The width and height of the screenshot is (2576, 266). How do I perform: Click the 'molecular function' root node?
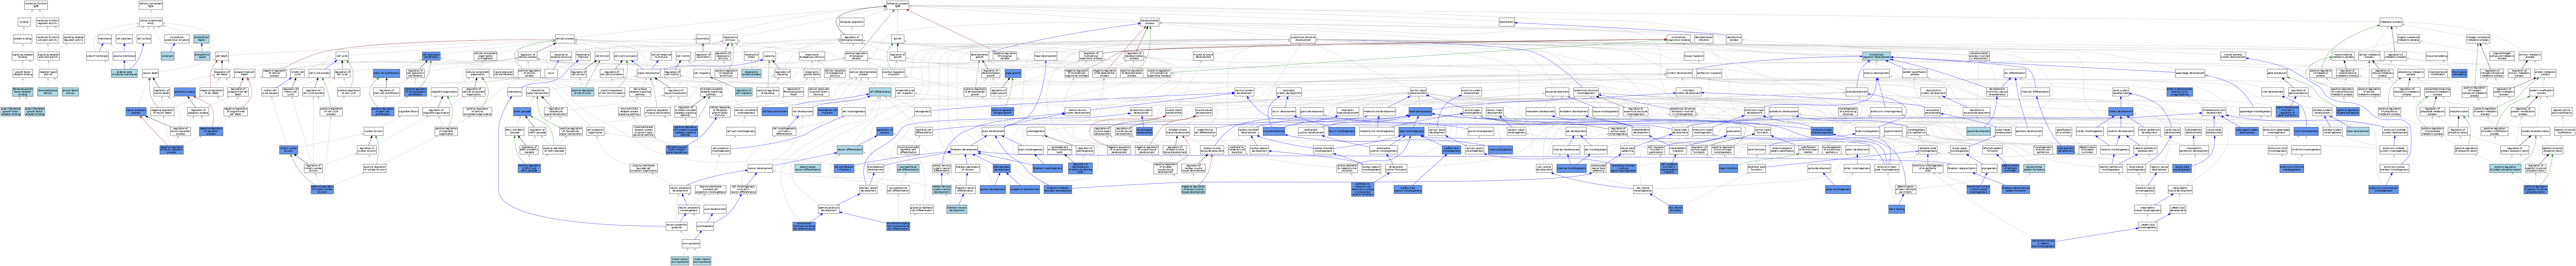[x=36, y=5]
